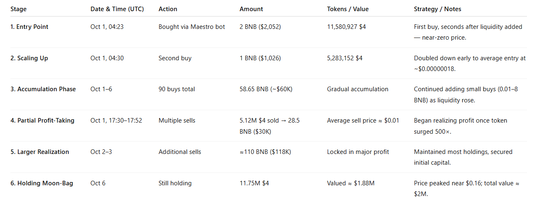Click the Still holding action cell
546x201 pixels.
(x=175, y=183)
